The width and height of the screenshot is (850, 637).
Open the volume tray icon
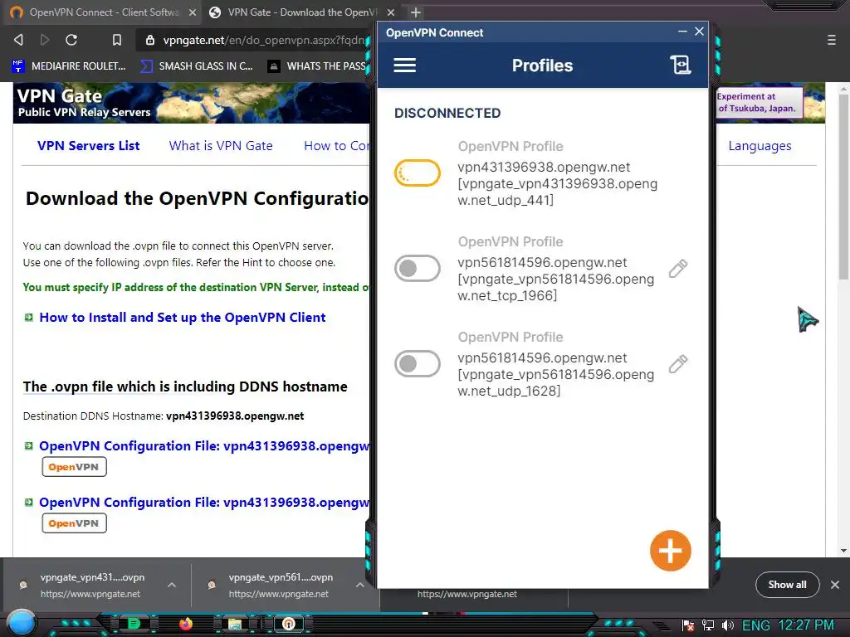[727, 625]
